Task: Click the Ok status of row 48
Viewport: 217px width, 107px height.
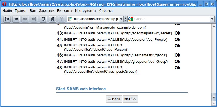Action: pyautogui.click(x=177, y=68)
